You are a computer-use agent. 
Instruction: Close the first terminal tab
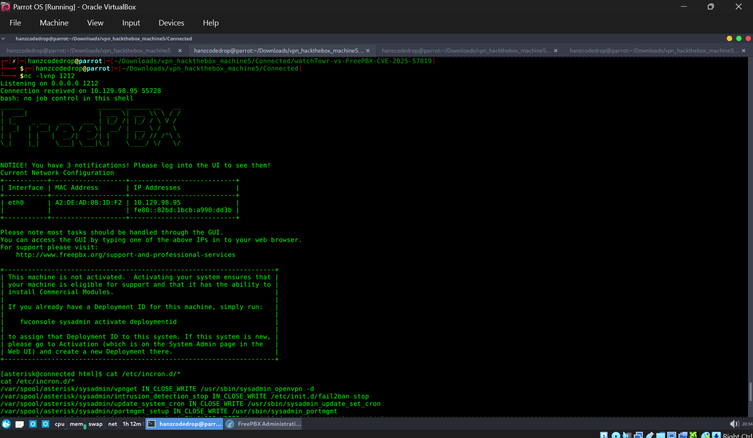(x=180, y=50)
